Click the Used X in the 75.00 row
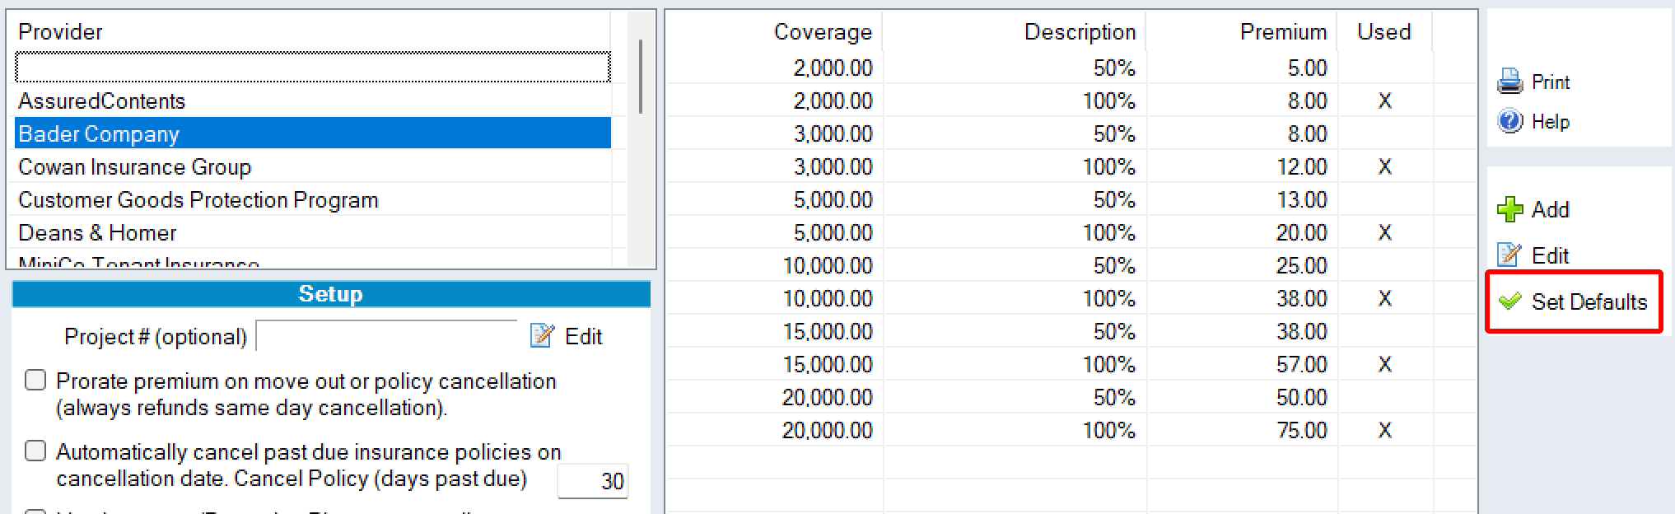Screen dimensions: 1675x514 pos(1385,430)
